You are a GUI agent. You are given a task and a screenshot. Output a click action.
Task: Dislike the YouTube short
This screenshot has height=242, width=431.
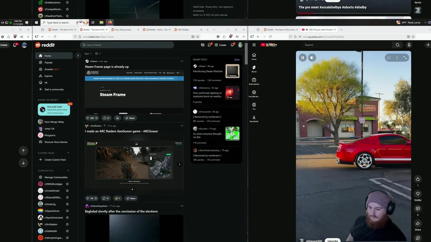(418, 194)
